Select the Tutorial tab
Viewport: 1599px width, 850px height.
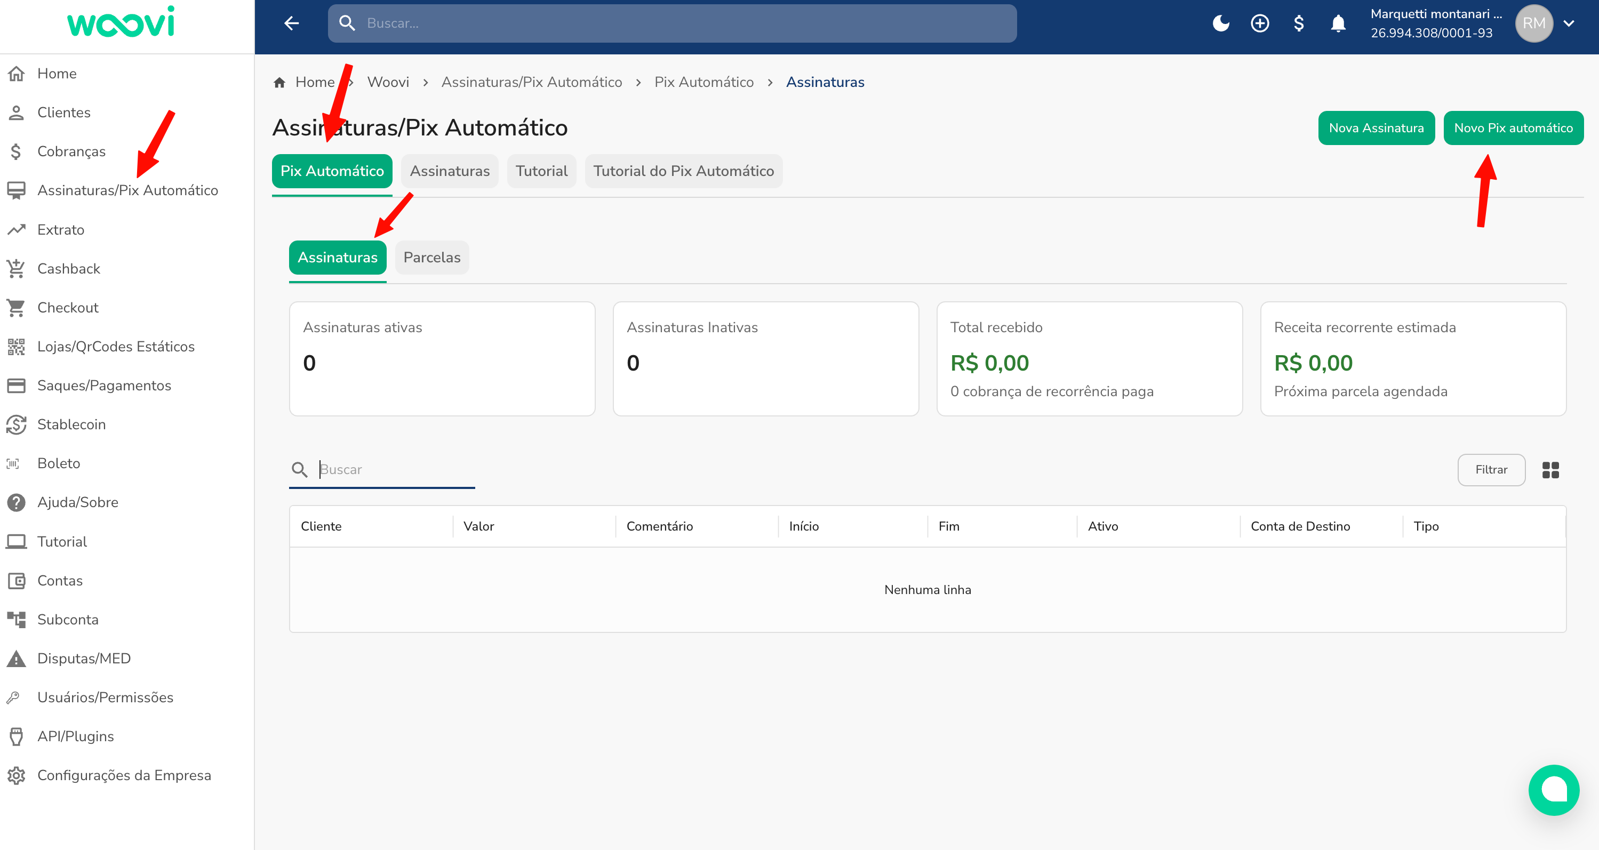pos(541,171)
